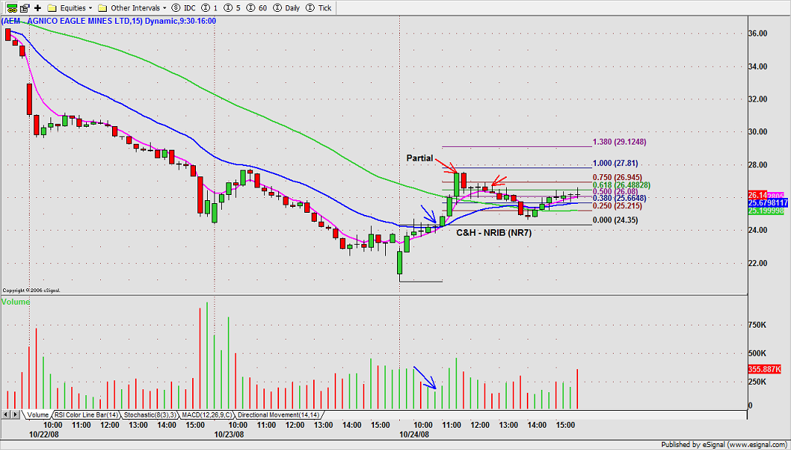
Task: Click the tab scroll right arrow
Action: click(x=16, y=414)
